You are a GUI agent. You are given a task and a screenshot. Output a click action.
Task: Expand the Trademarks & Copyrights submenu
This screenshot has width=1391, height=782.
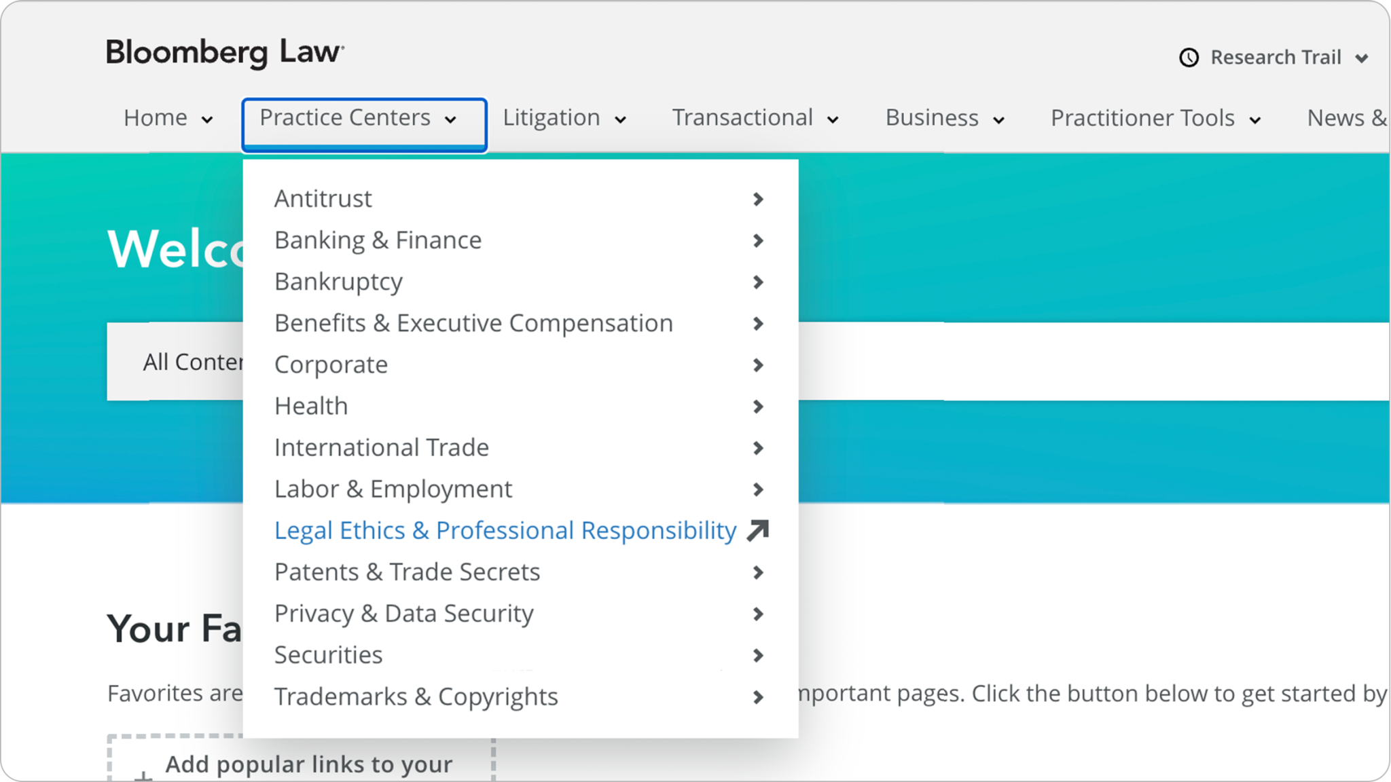click(x=758, y=696)
